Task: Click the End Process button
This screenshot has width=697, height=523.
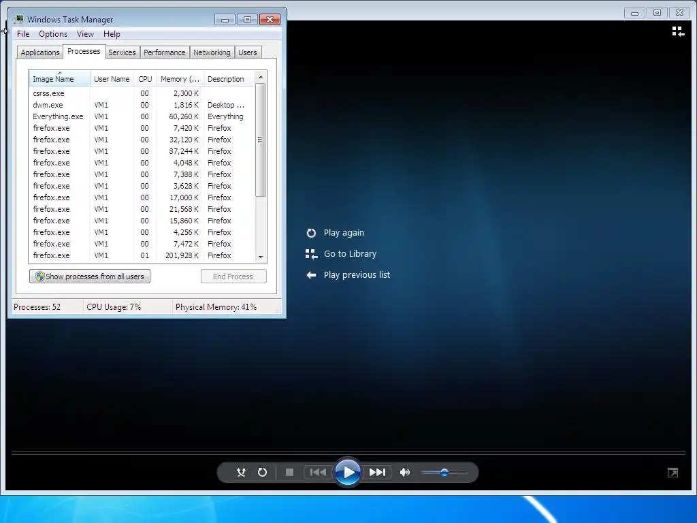Action: (233, 276)
